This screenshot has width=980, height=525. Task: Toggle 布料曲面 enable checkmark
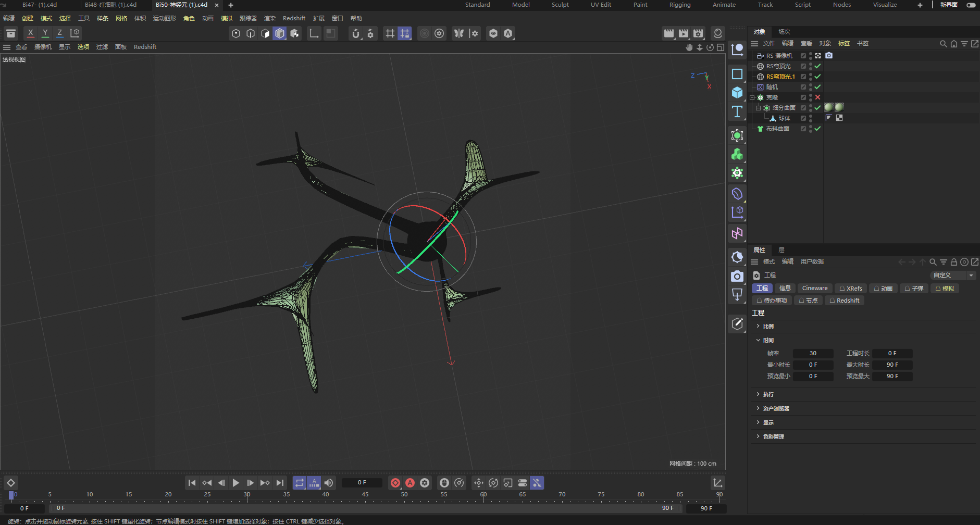coord(817,129)
